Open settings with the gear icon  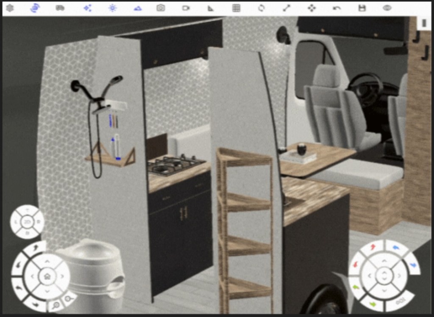click(9, 8)
